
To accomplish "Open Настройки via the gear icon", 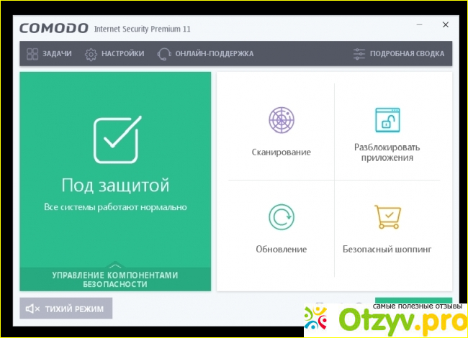I will click(x=91, y=54).
